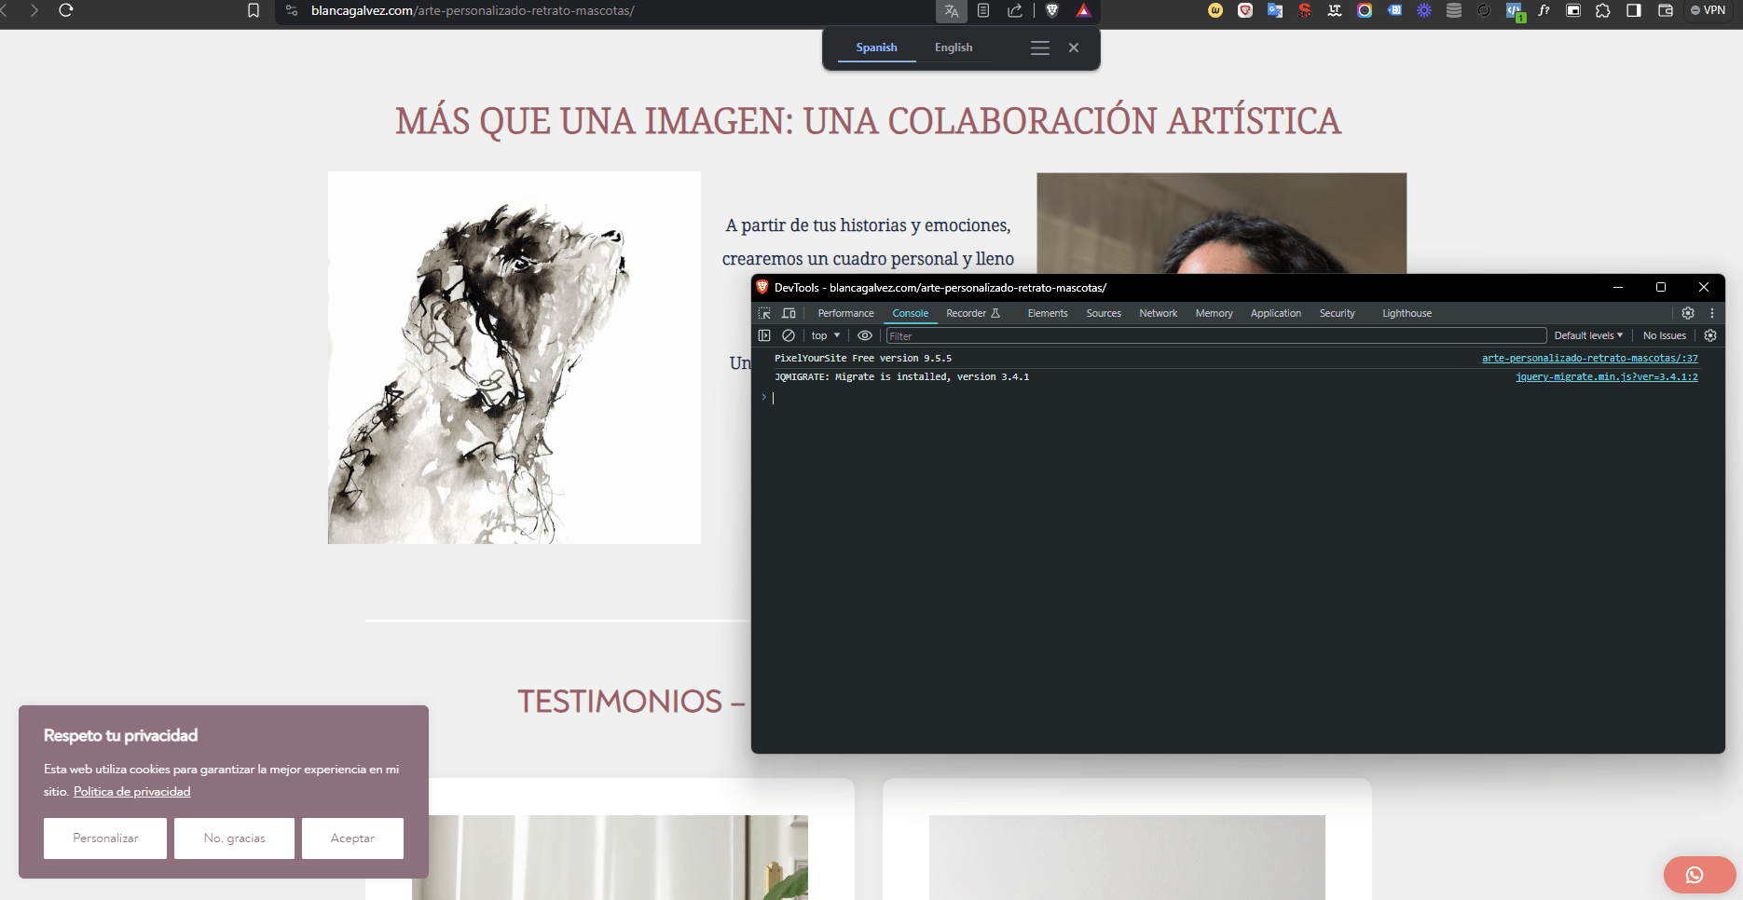Open the red SEO extension icon

(1305, 10)
